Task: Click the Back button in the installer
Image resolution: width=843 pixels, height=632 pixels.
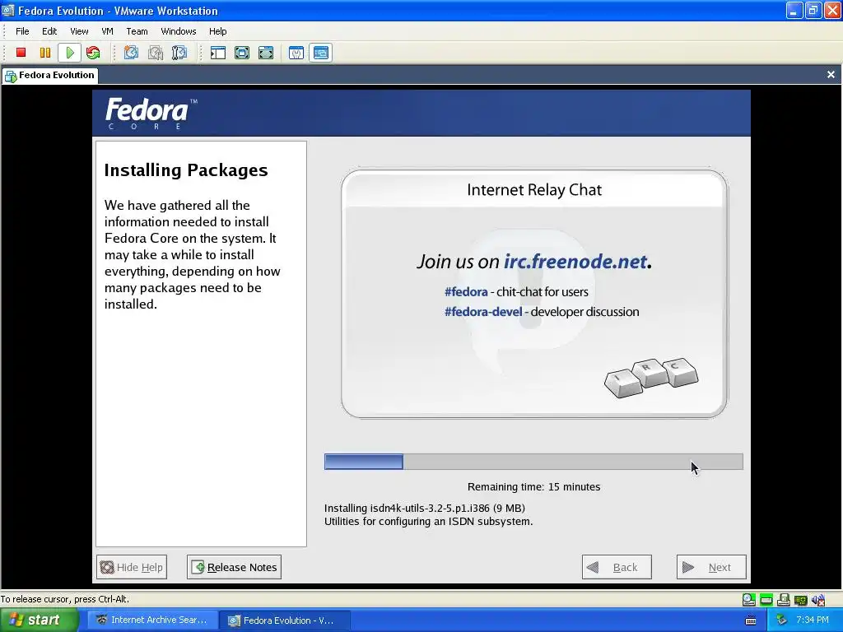Action: (x=617, y=567)
